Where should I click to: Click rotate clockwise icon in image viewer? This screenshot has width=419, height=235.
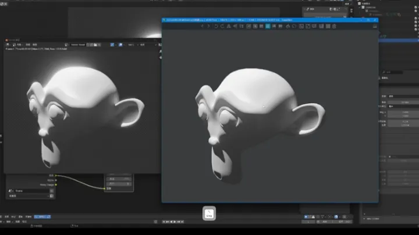(x=222, y=26)
